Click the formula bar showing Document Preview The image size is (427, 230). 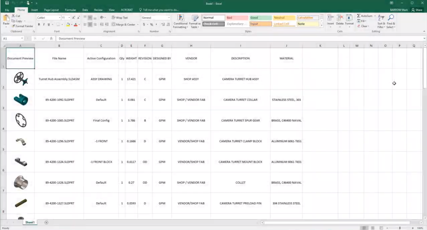240,39
